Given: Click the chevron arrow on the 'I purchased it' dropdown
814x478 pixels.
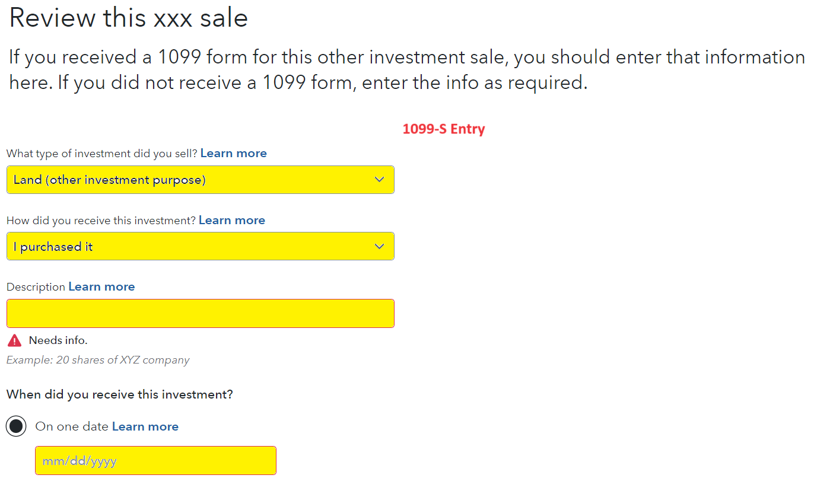Looking at the screenshot, I should tap(380, 247).
